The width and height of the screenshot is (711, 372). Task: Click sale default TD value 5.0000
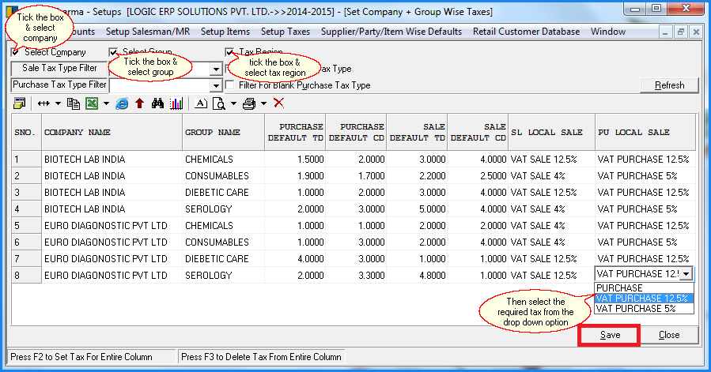[417, 209]
